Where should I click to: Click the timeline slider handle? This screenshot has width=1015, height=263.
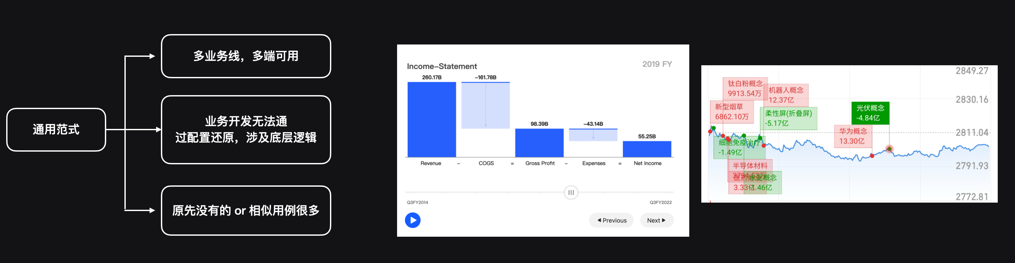pos(571,192)
